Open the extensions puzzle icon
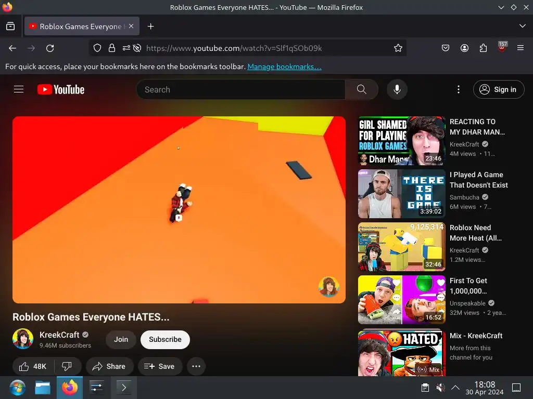The width and height of the screenshot is (533, 399). [483, 48]
